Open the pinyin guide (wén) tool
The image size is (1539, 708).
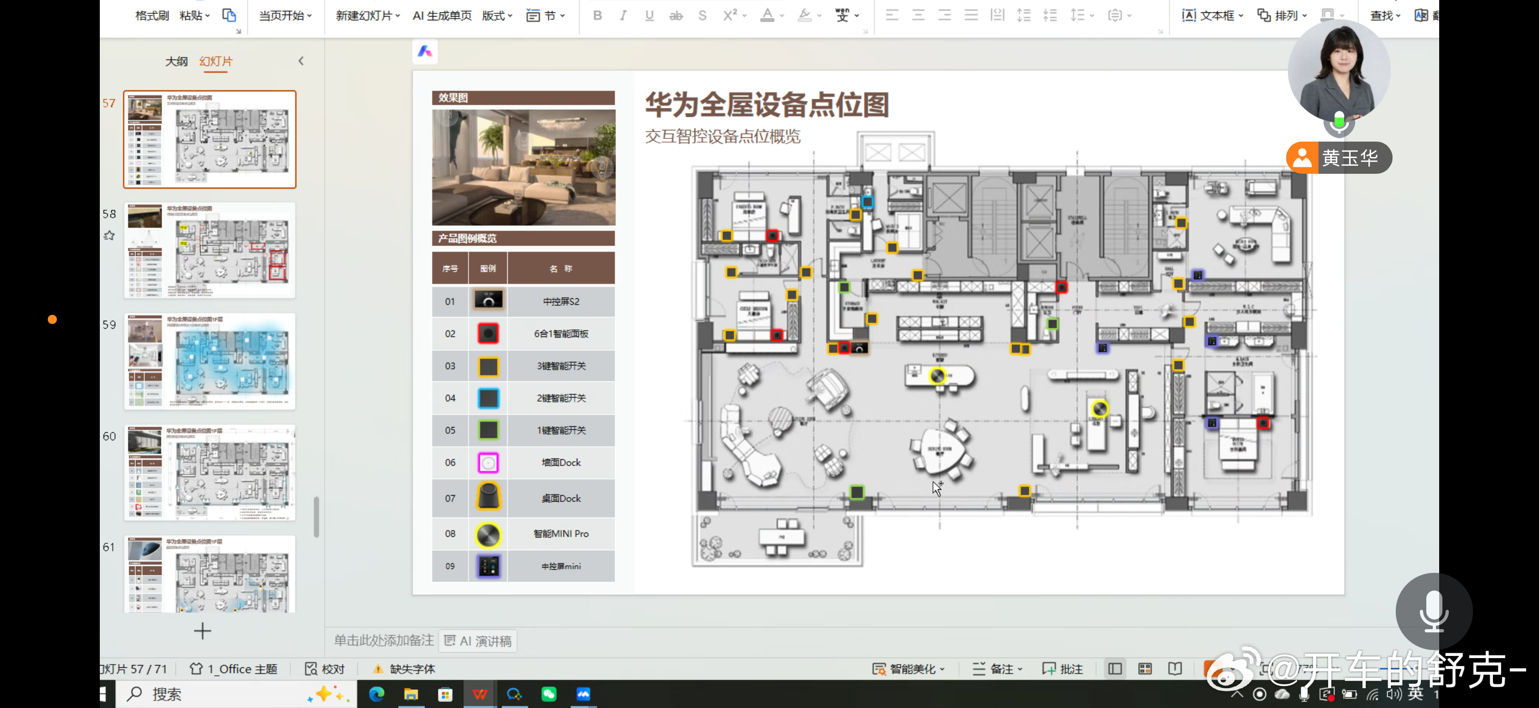tap(842, 16)
